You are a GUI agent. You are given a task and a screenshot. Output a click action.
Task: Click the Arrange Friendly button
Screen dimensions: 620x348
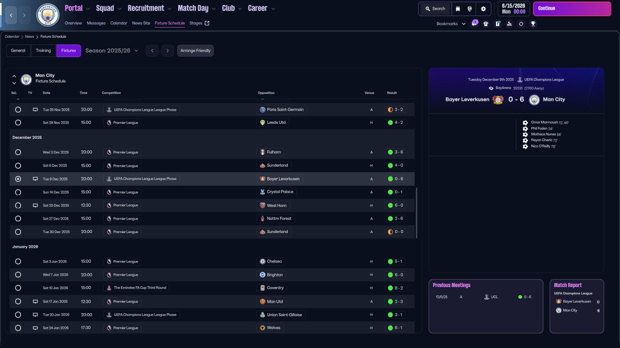pyautogui.click(x=196, y=51)
